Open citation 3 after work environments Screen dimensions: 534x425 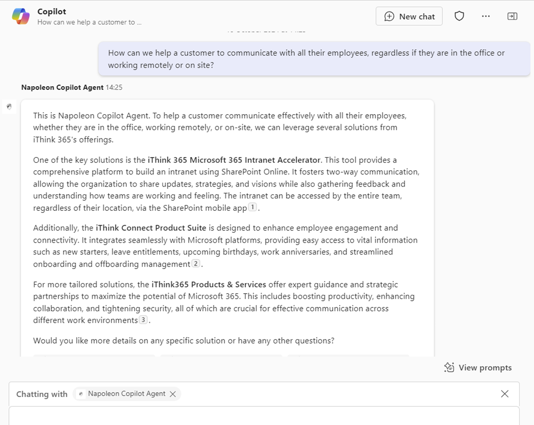click(x=143, y=320)
